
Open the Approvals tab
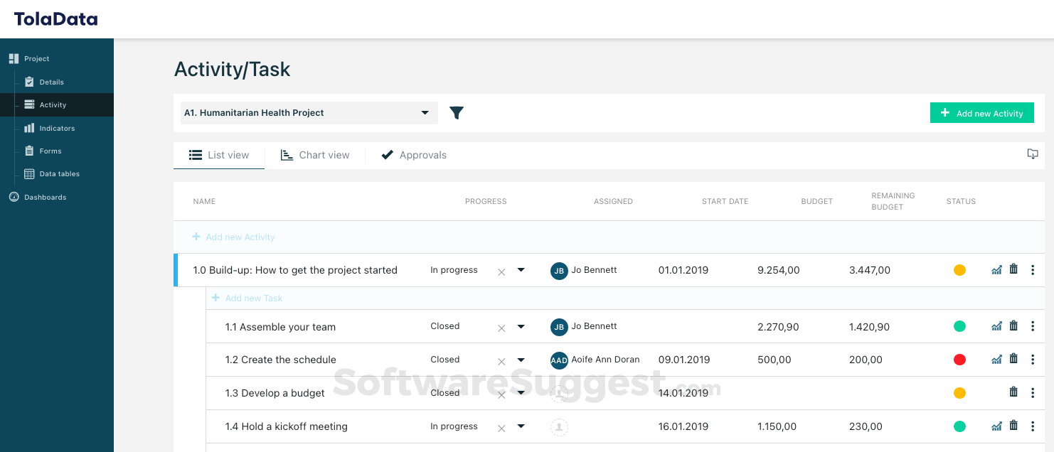413,154
